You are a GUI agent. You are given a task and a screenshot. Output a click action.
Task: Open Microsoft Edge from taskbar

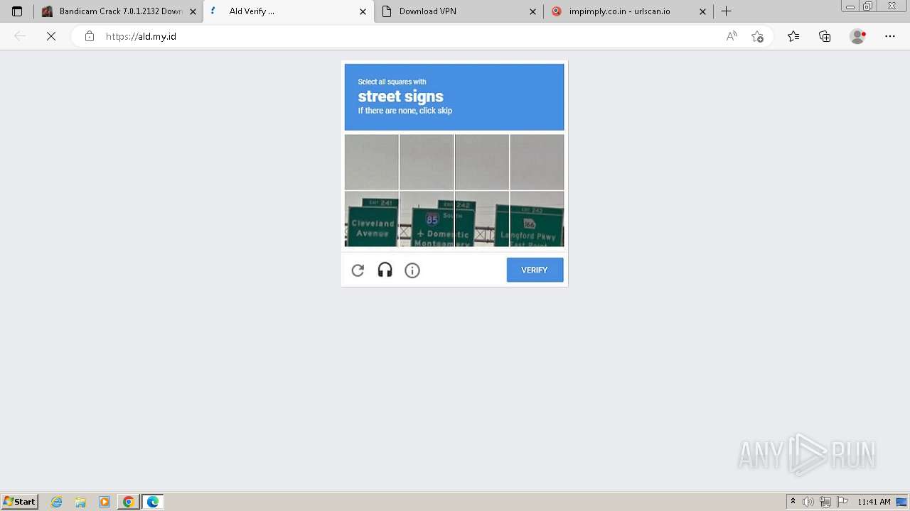pyautogui.click(x=153, y=502)
